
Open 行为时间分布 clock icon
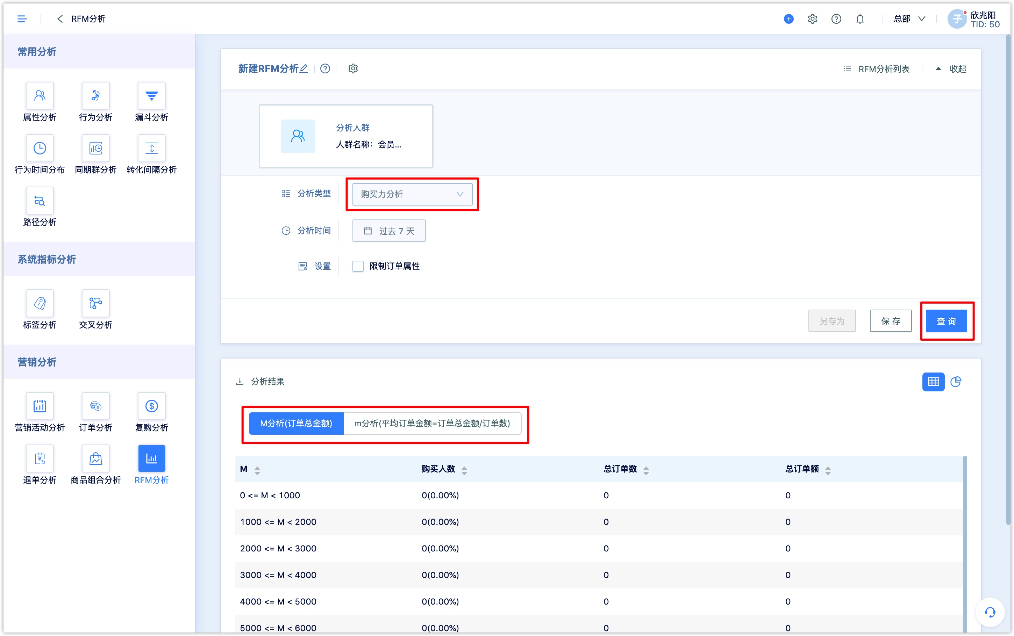tap(40, 148)
